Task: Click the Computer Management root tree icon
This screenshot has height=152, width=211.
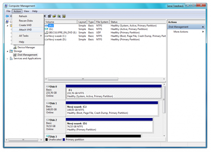Action: click(x=7, y=22)
